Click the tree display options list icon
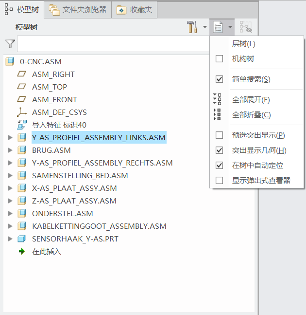This screenshot has width=306, height=315. tap(218, 27)
